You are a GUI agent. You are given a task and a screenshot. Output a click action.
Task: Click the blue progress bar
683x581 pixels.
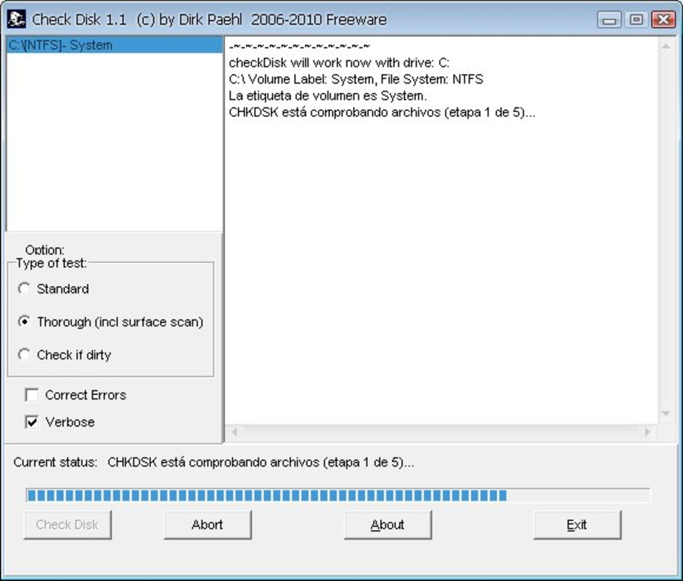pos(338,495)
